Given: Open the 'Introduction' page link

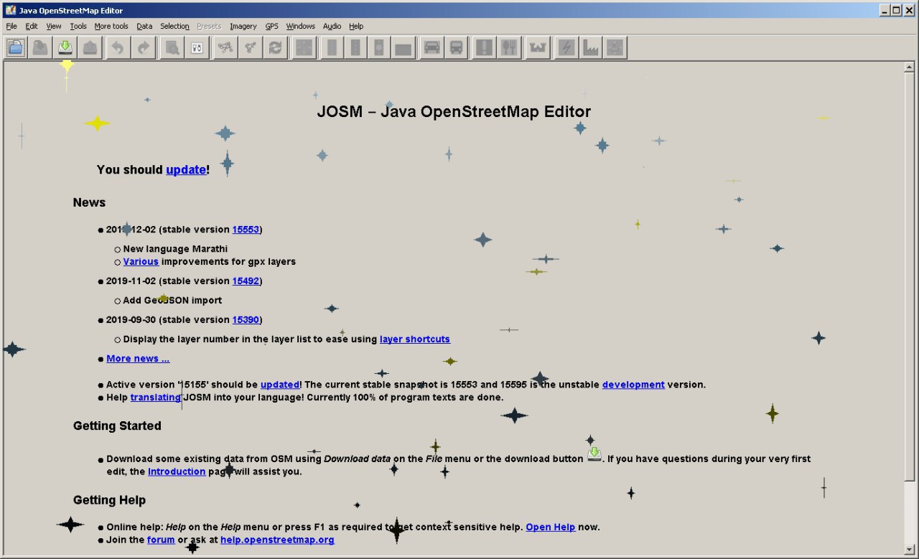Looking at the screenshot, I should (x=177, y=472).
